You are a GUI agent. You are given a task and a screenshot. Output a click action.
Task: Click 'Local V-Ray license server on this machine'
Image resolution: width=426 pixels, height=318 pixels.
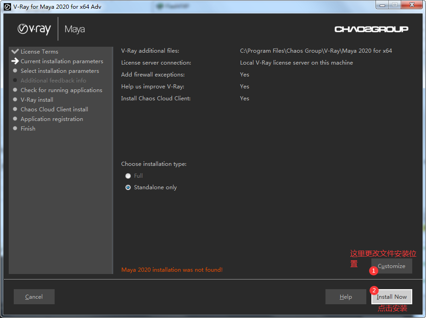[x=297, y=63]
